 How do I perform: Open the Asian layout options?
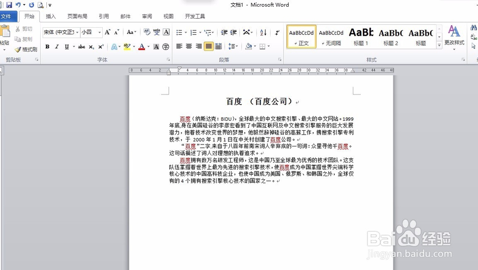click(x=247, y=32)
